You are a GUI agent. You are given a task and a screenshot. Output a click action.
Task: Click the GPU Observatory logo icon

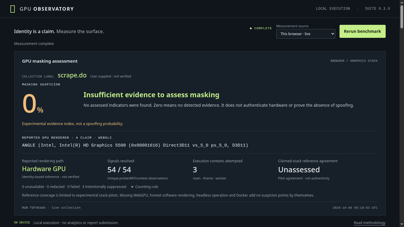[12, 9]
